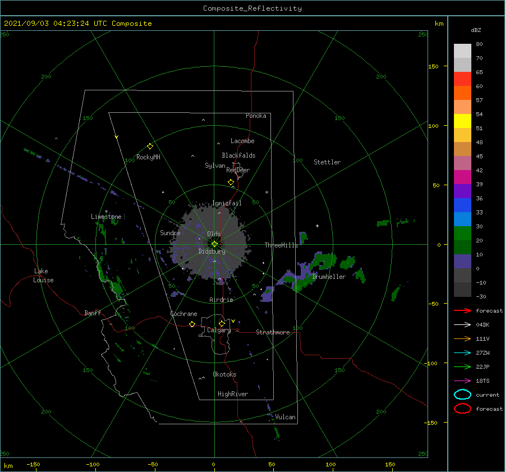Click the Ponoka city label
The image size is (505, 472).
click(x=256, y=116)
